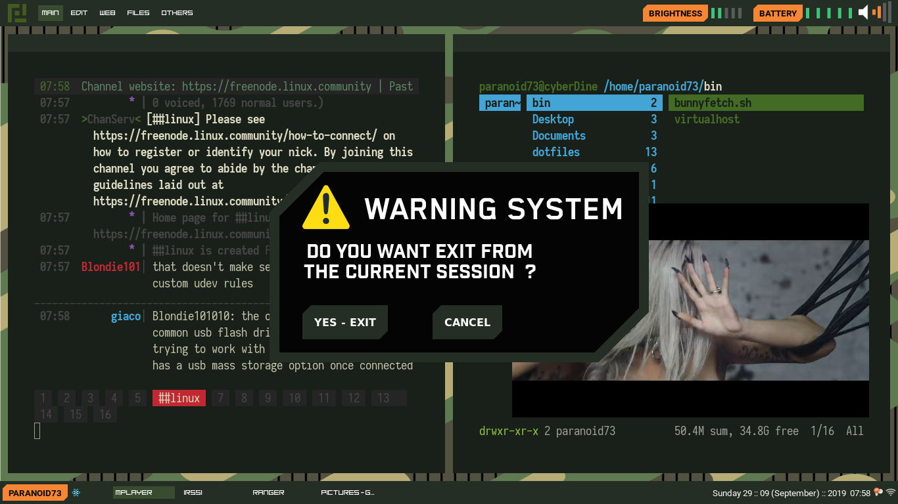Screen dimensions: 898x504
Task: Select the Documents directory in ranger
Action: [594, 136]
